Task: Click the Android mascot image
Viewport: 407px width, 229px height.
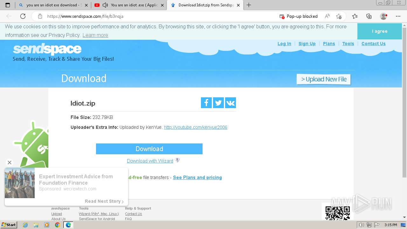Action: pyautogui.click(x=31, y=145)
